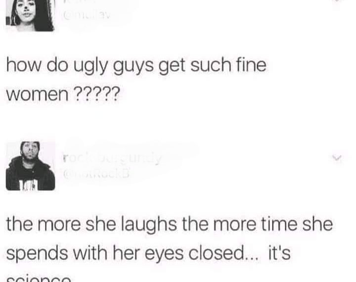Open the @notRockB handle link
The width and height of the screenshot is (356, 282).
pos(96,174)
